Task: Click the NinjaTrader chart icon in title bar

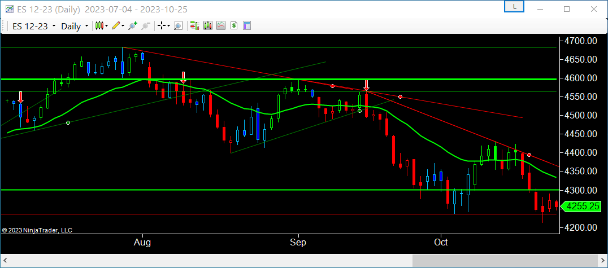Action: pos(8,9)
